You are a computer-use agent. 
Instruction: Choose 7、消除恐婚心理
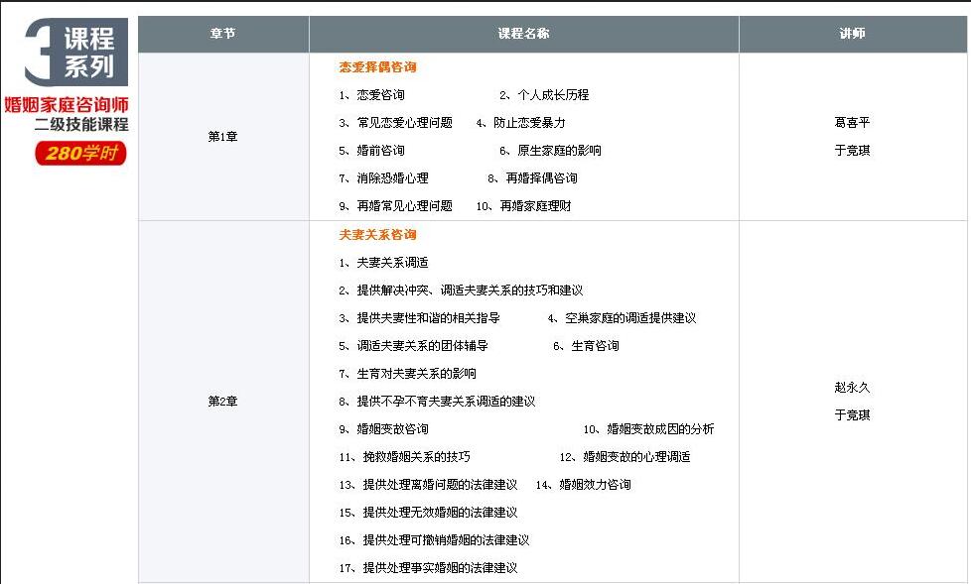(x=383, y=178)
